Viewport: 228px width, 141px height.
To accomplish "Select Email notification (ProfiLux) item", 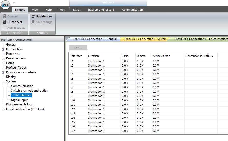I will pyautogui.click(x=25, y=109).
